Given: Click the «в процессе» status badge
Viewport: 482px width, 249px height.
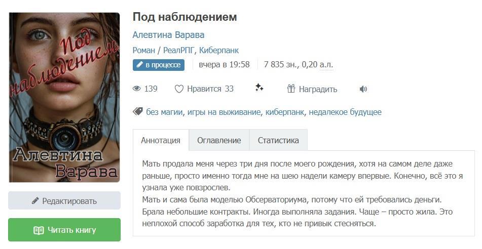Looking at the screenshot, I should point(159,65).
